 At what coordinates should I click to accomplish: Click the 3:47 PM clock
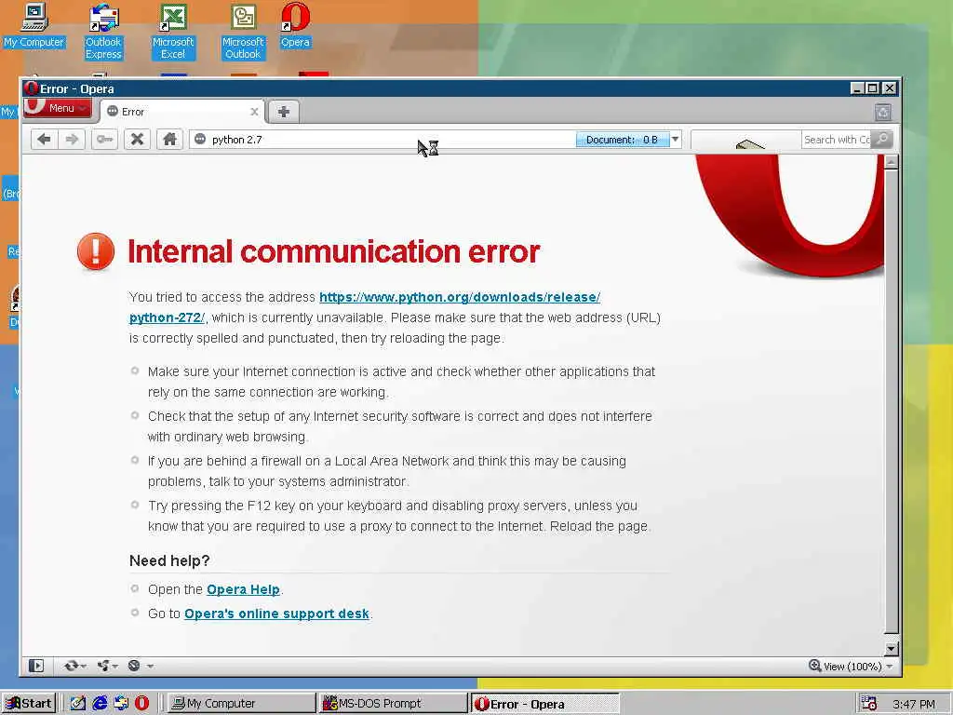pyautogui.click(x=914, y=704)
